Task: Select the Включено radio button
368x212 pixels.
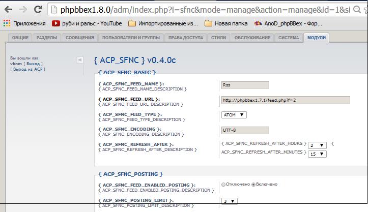Action: 254,184
